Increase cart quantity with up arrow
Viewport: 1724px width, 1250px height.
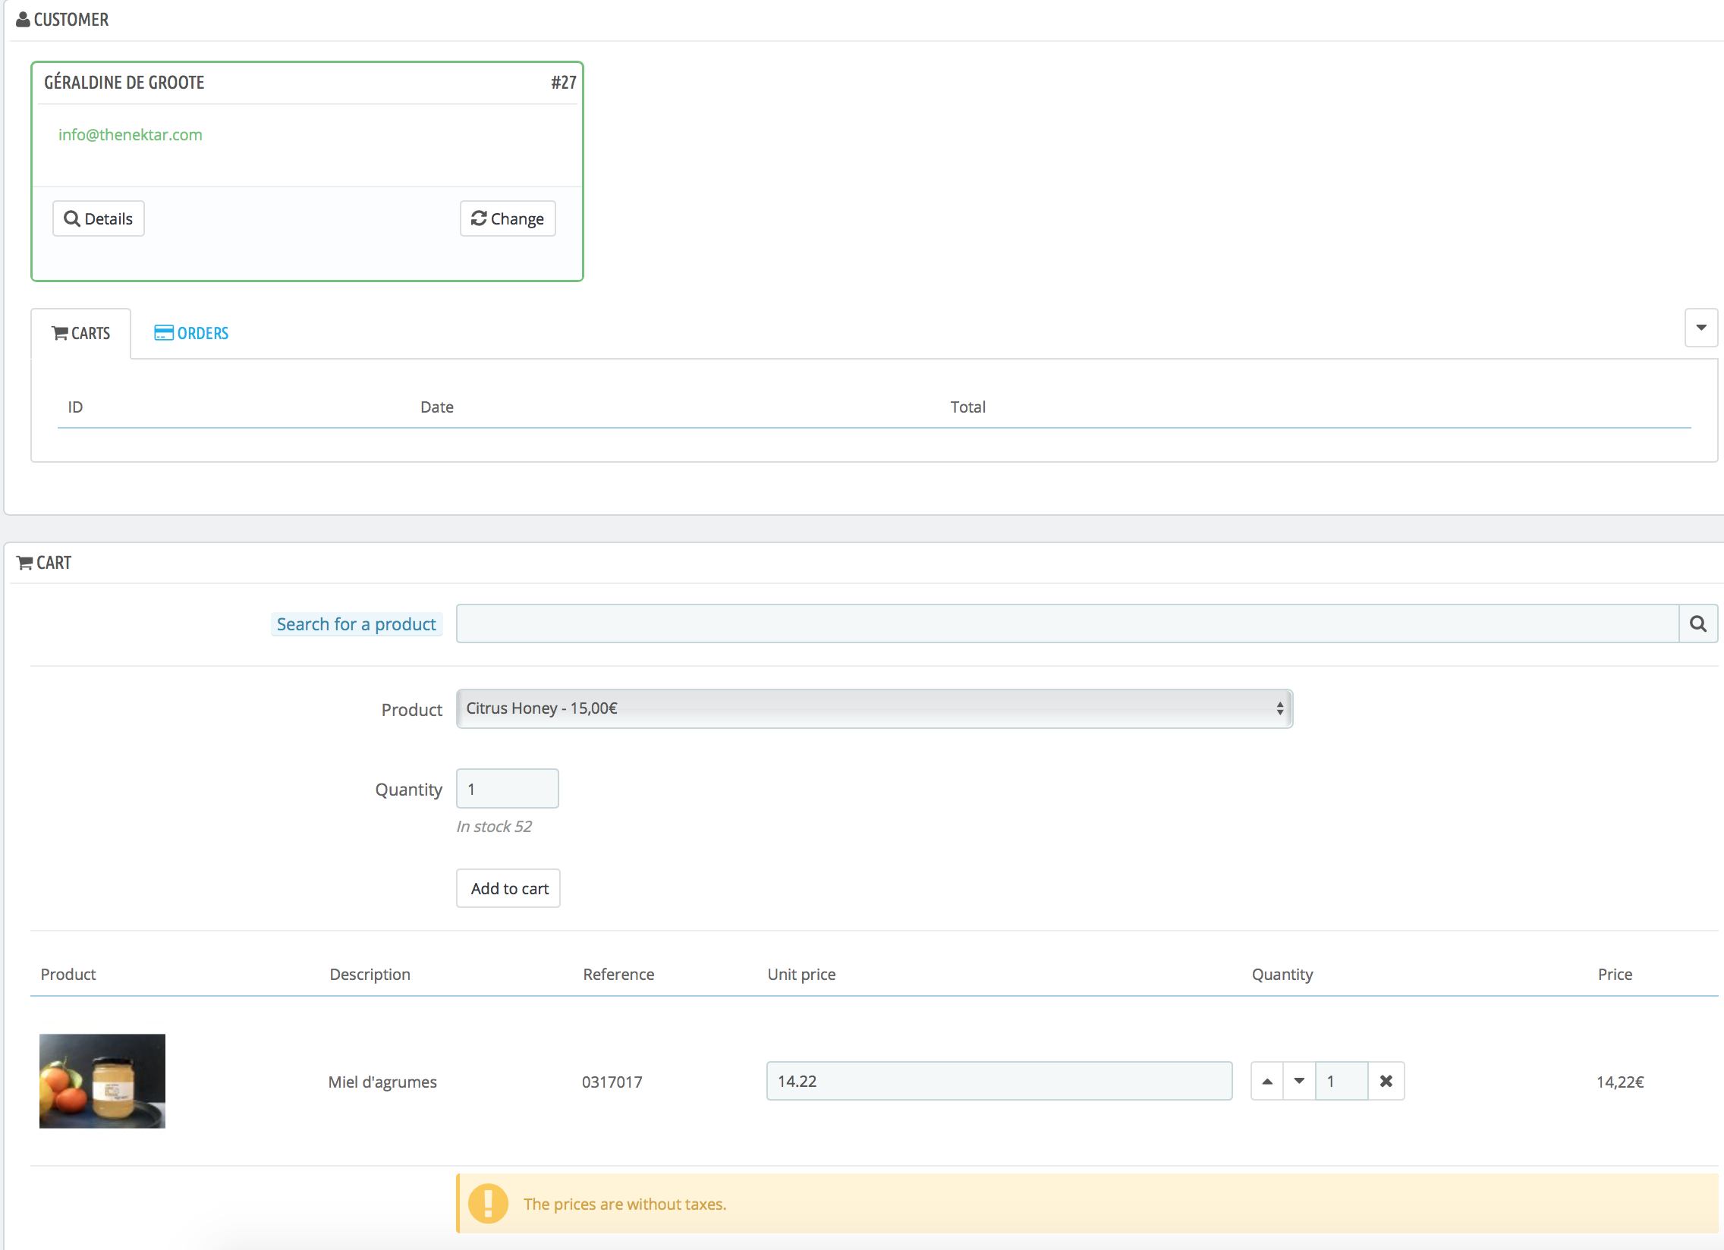(1266, 1081)
